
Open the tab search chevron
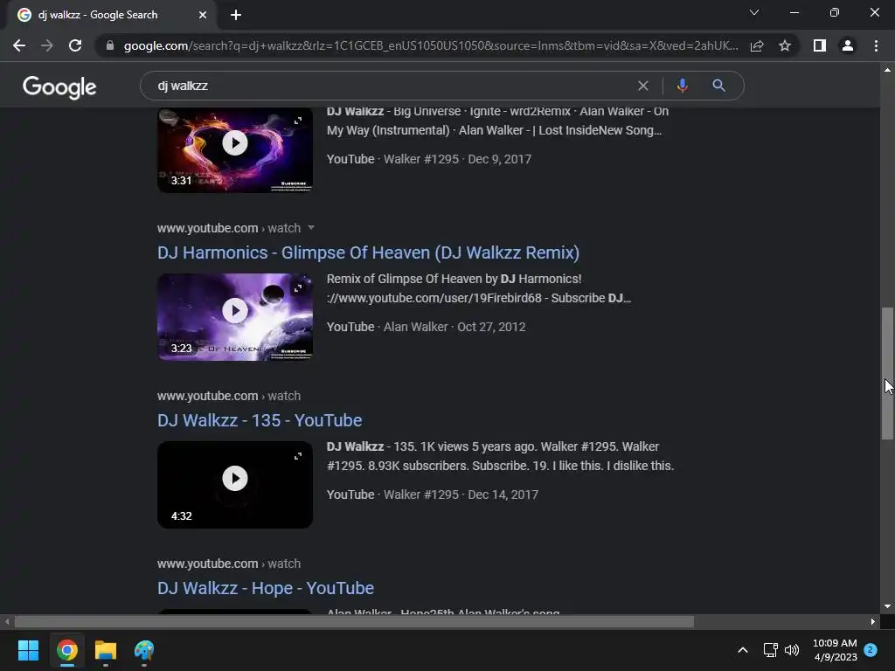pyautogui.click(x=754, y=12)
